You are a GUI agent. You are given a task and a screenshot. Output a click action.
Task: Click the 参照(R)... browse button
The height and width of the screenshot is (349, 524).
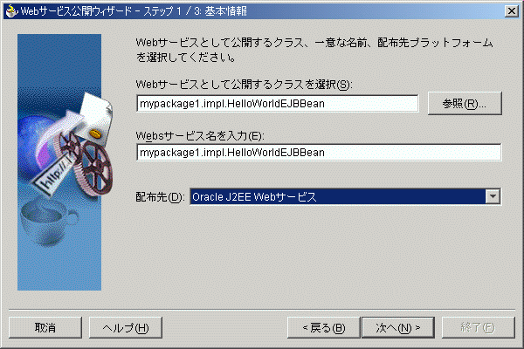pos(465,104)
